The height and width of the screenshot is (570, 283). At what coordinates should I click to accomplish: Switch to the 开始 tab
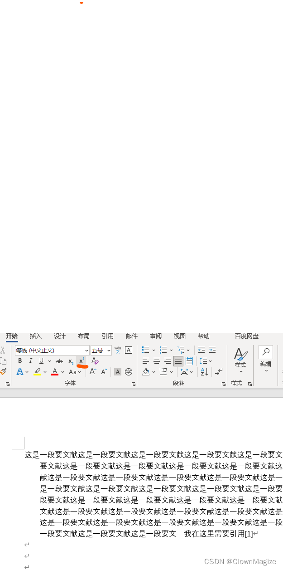(12, 336)
